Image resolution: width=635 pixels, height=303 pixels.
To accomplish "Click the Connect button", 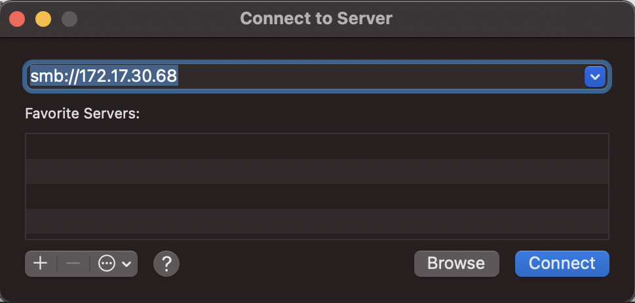I will [x=562, y=263].
